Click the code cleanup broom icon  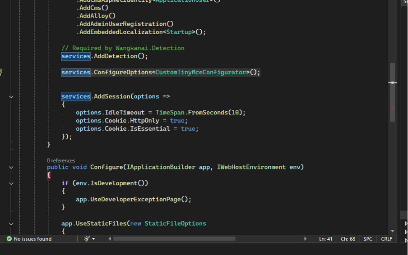tap(87, 239)
